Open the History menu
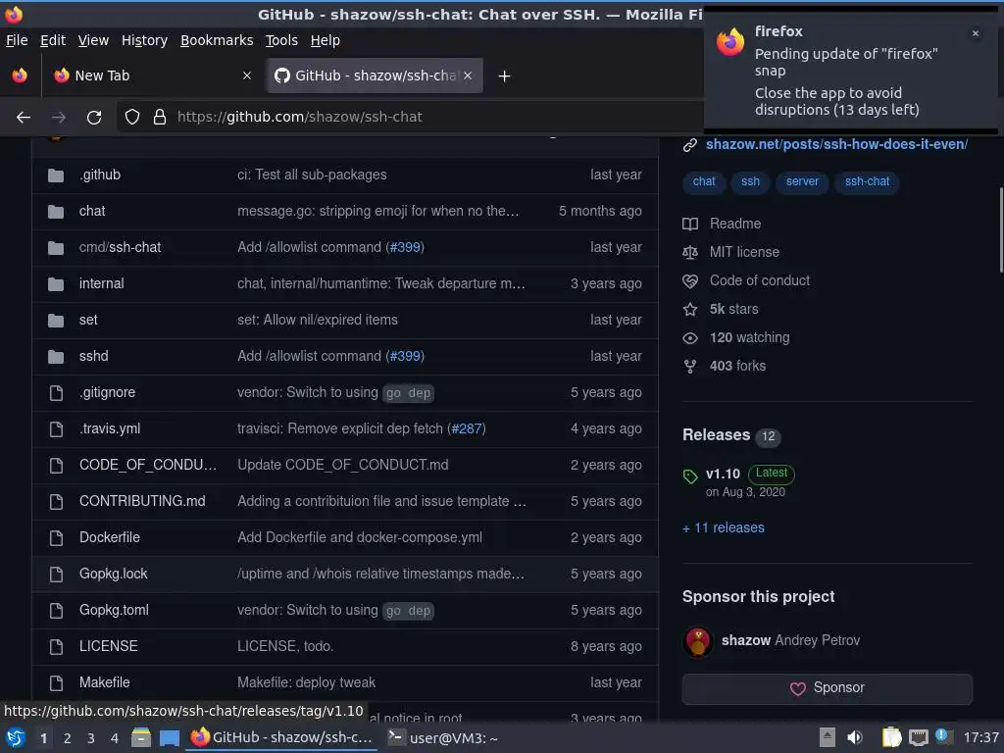Image resolution: width=1004 pixels, height=753 pixels. (145, 40)
